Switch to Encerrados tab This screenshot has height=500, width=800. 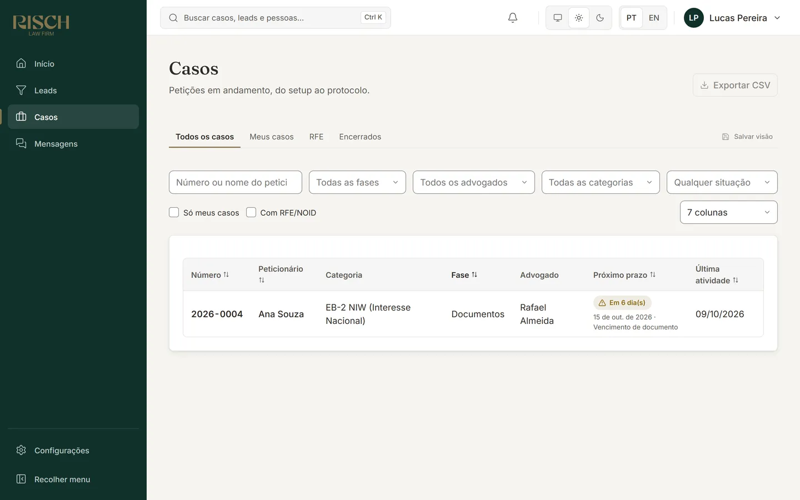coord(360,137)
